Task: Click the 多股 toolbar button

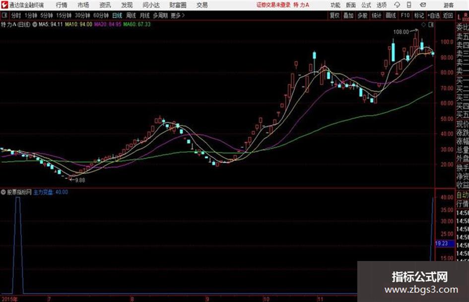Action: pos(362,15)
